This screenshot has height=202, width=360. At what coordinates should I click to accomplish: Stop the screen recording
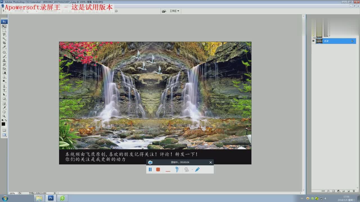click(158, 169)
